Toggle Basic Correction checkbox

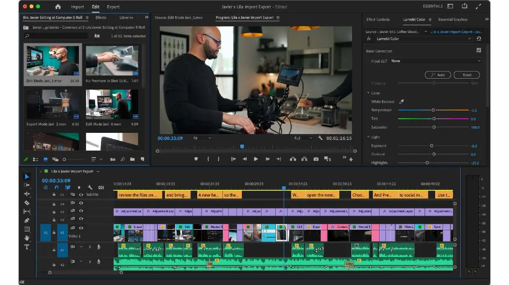point(478,50)
